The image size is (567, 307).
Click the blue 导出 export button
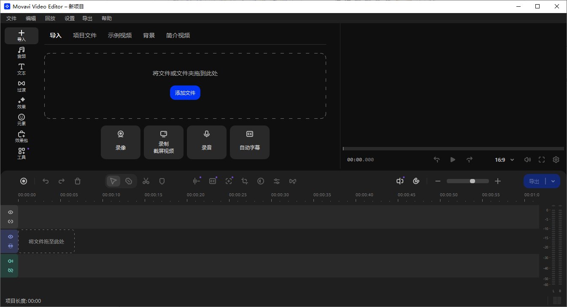[535, 181]
